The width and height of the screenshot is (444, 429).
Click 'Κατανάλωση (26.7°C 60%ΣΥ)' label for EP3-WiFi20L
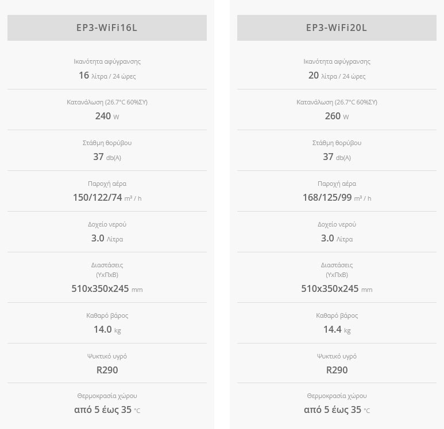tap(337, 102)
